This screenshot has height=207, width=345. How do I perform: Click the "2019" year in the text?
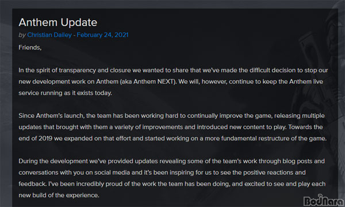[45, 139]
